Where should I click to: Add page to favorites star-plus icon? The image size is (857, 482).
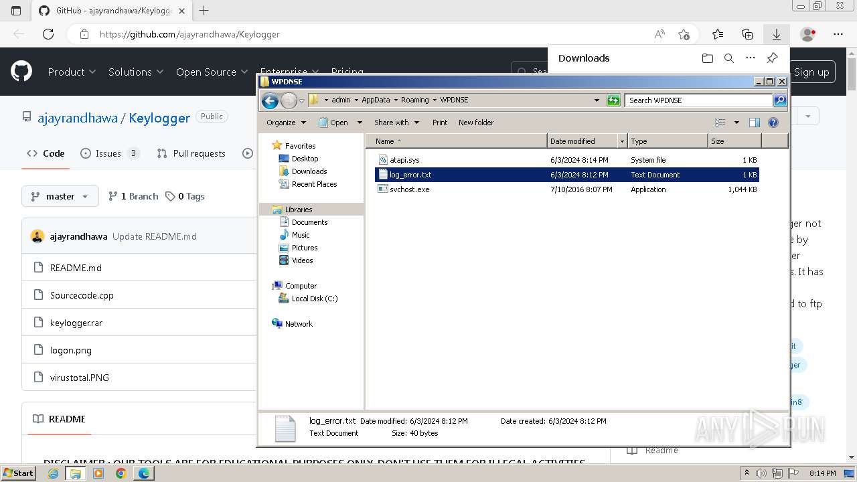[x=684, y=34]
